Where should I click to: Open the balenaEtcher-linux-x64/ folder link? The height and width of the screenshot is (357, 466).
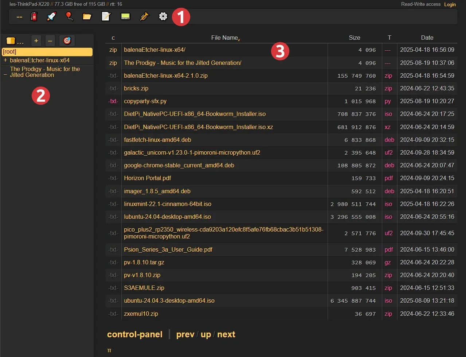pos(154,50)
